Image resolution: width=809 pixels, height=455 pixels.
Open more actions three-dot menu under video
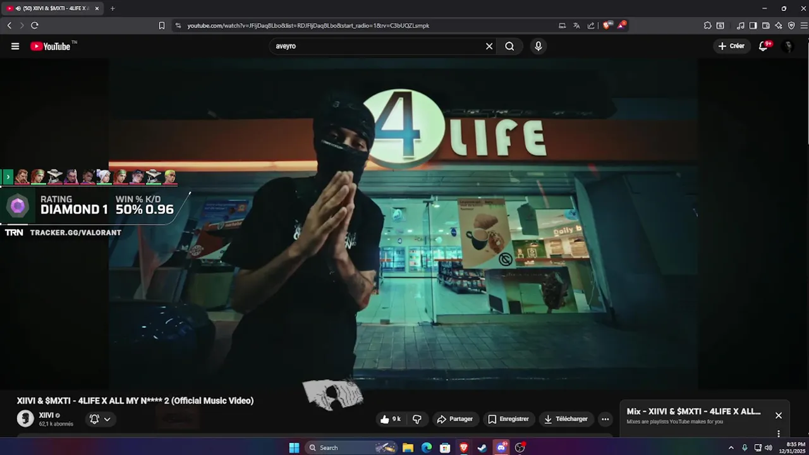(x=605, y=419)
